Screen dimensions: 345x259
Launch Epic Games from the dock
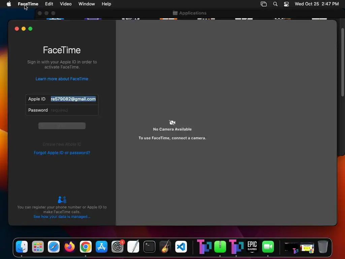(x=252, y=247)
